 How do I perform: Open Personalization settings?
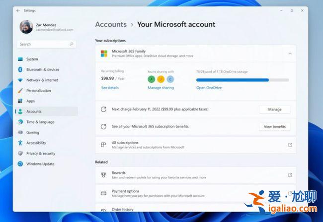point(39,91)
